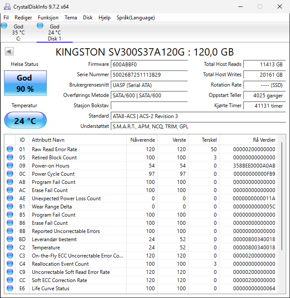This screenshot has height=298, width=290.
Task: Select the Wear Range Delta attribute name
Action: click(52, 207)
